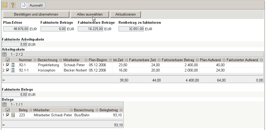Click the work package icon for Konzeption

point(13,70)
